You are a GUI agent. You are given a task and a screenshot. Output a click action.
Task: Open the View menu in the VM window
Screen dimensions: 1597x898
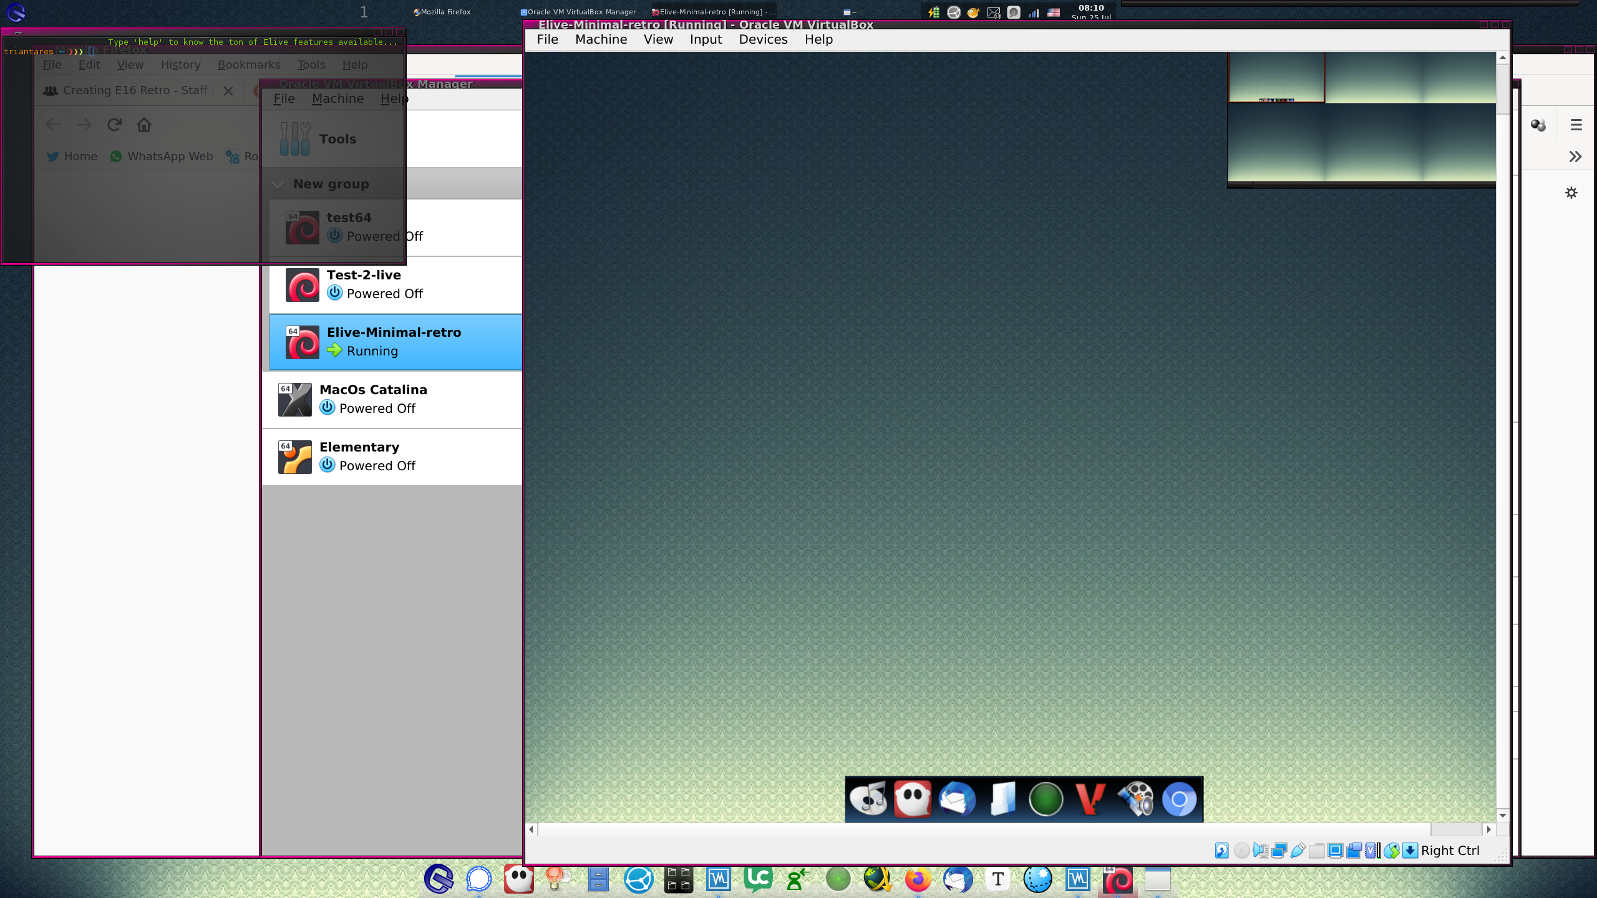tap(658, 39)
